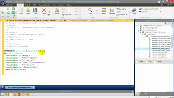The height and width of the screenshot is (98, 174).
Task: Copy the selected code
Action: click(65, 12)
